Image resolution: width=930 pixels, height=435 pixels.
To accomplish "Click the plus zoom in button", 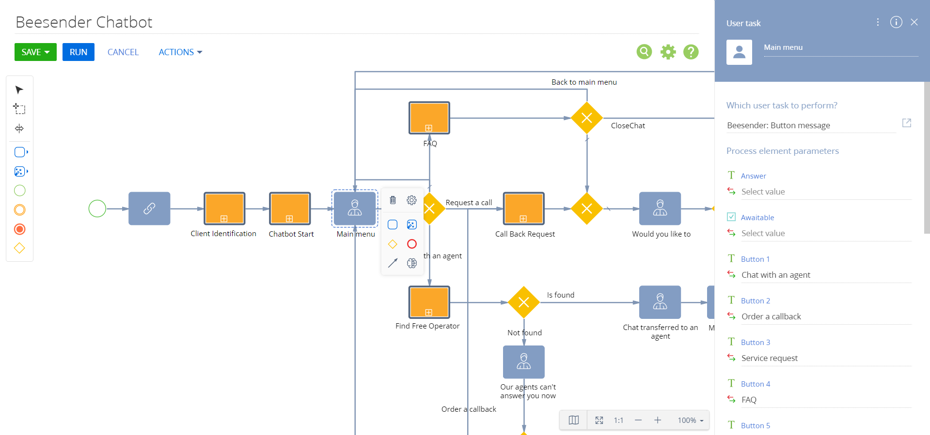I will [657, 420].
